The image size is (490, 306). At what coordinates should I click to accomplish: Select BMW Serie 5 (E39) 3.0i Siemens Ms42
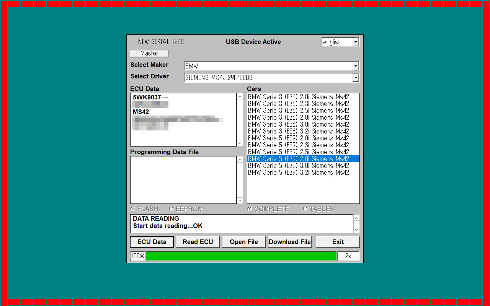303,166
